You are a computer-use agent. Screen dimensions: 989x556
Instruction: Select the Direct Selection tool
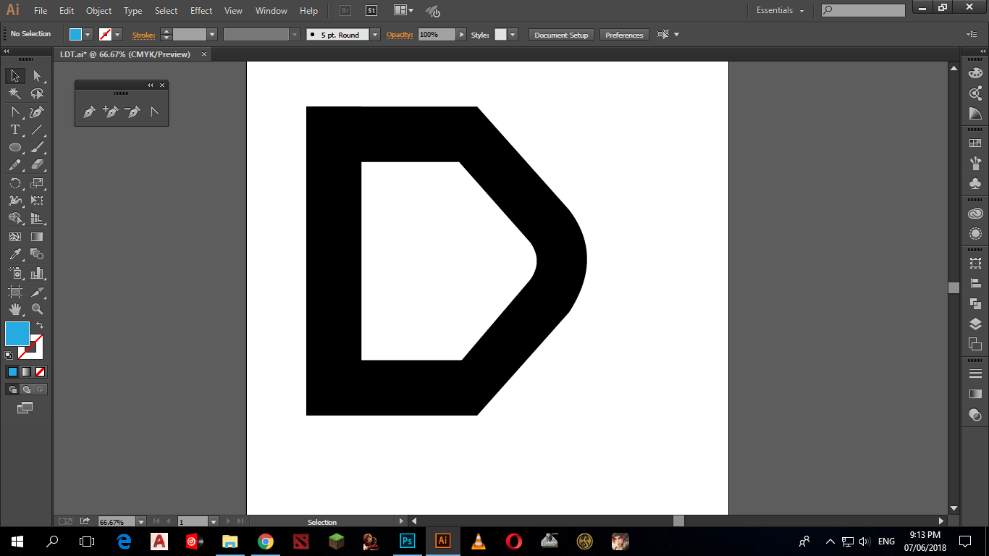pos(38,76)
